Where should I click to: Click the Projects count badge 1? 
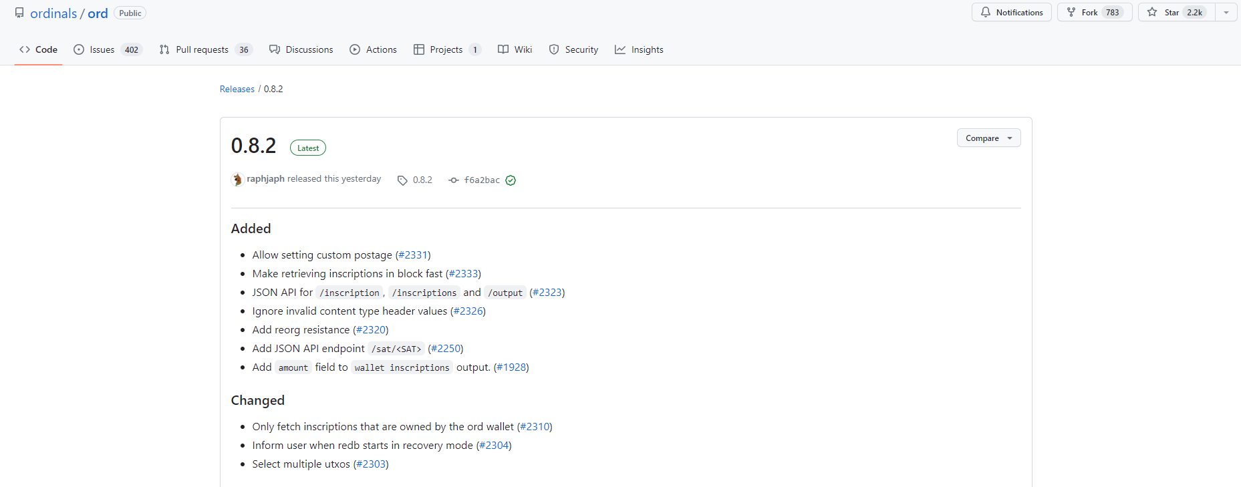[x=475, y=49]
